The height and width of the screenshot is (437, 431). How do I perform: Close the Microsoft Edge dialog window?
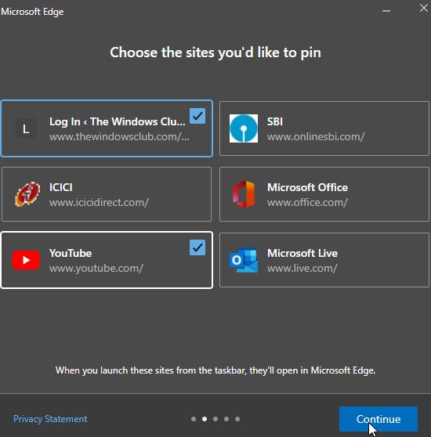(424, 8)
